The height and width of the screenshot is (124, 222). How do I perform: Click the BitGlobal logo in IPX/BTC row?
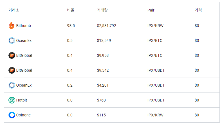pyautogui.click(x=12, y=55)
